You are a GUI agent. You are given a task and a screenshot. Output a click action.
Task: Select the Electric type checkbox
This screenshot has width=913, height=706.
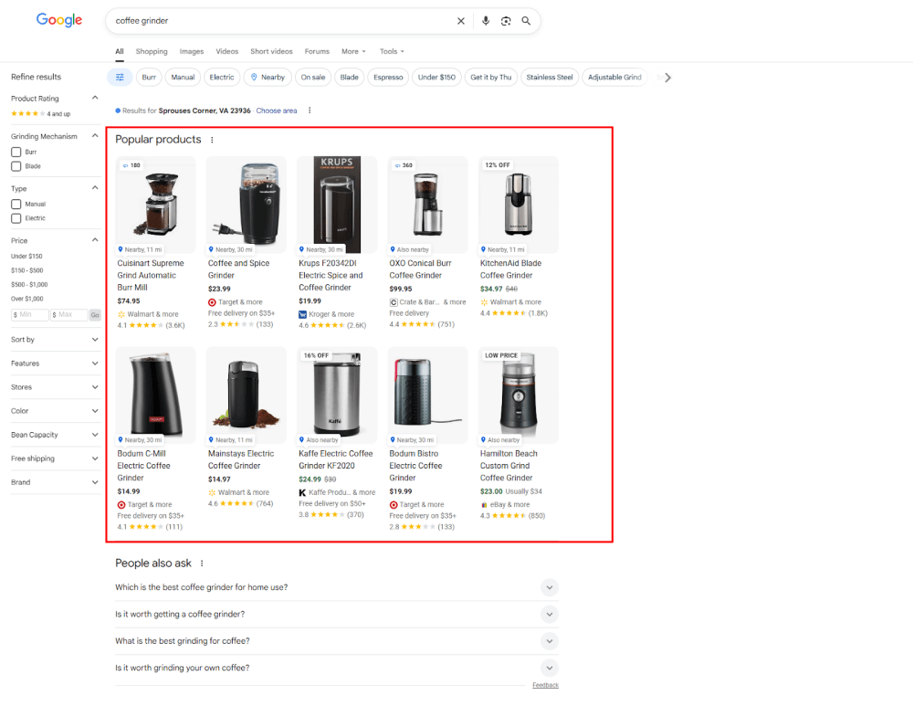(x=16, y=220)
